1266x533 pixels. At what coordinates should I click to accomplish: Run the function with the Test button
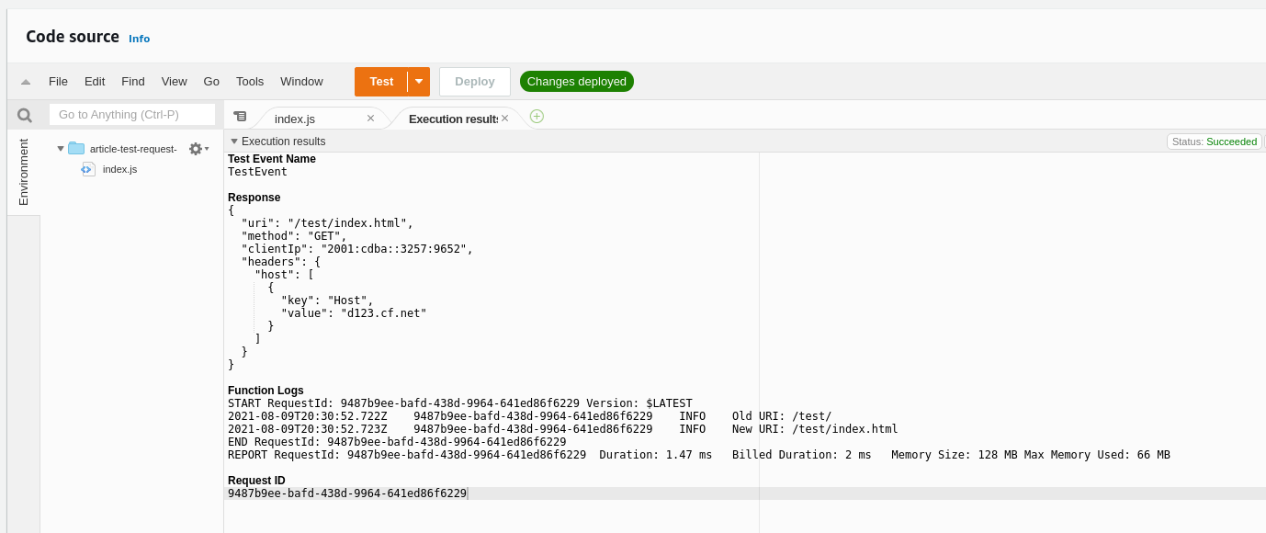point(381,81)
